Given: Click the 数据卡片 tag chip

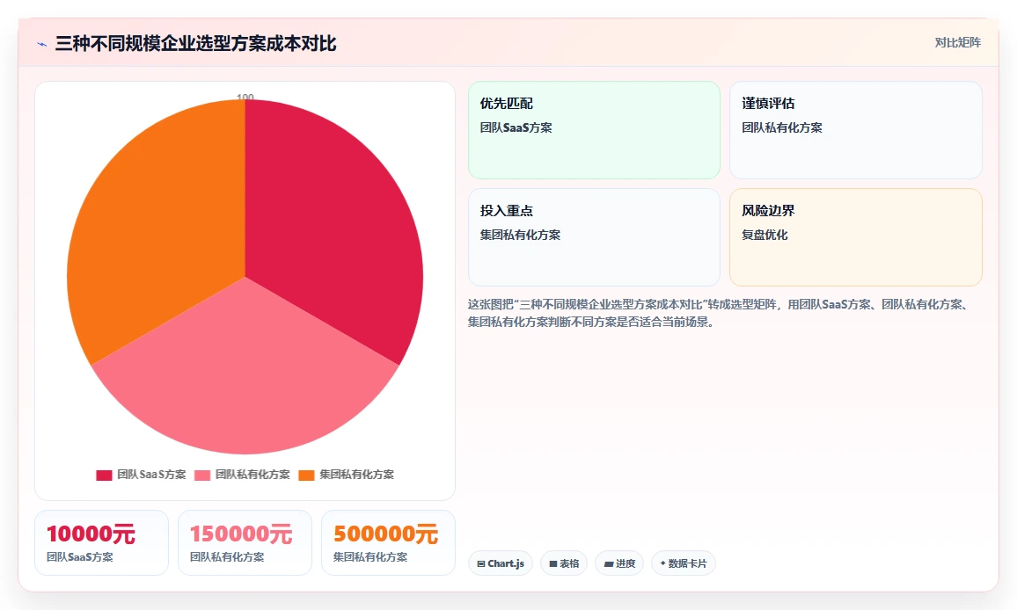Looking at the screenshot, I should pos(683,563).
